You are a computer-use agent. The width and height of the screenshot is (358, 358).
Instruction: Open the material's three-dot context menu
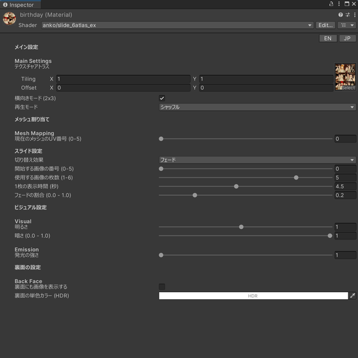[355, 15]
